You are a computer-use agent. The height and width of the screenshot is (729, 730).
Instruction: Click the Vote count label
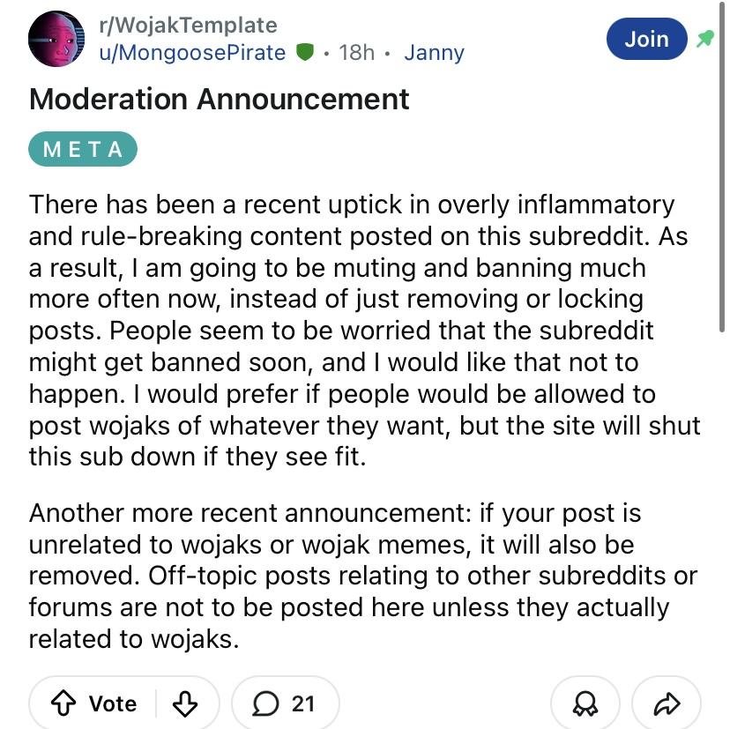point(113,703)
